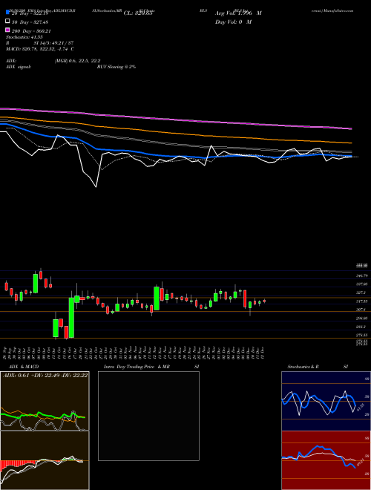Click the 'BUY Slowing @ 2%' signal text
The image size is (371, 490).
tap(116, 67)
